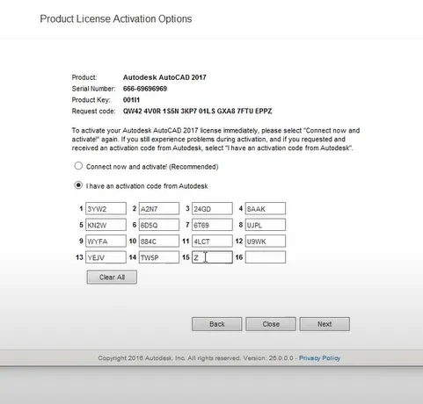Image resolution: width=423 pixels, height=404 pixels.
Task: Click the product key 001I1
Action: [x=131, y=100]
